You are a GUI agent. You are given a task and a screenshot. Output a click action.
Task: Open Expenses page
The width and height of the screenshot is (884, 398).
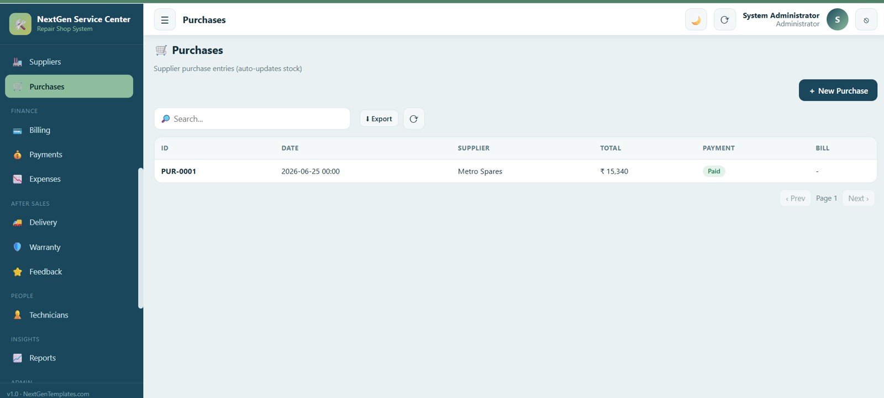click(69, 179)
